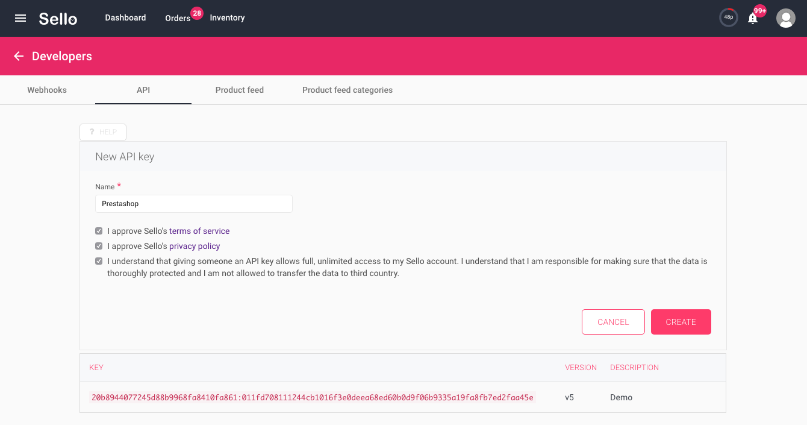The height and width of the screenshot is (425, 807).
Task: Open the Orders menu item
Action: [178, 18]
